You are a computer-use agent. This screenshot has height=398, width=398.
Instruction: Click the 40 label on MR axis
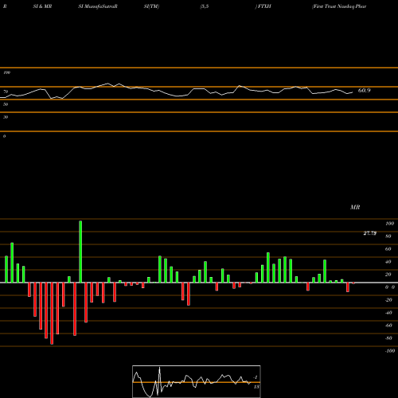388,262
